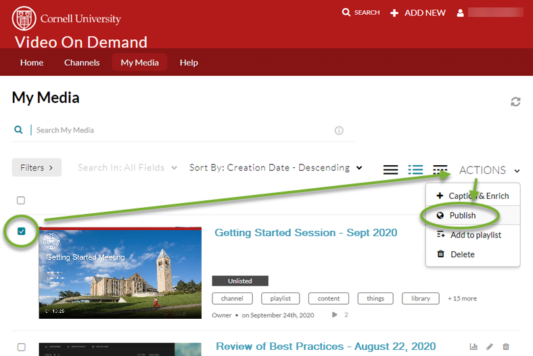Viewport: 533px width, 356px height.
Task: Check the Review of Best Practices checkbox
Action: [22, 347]
